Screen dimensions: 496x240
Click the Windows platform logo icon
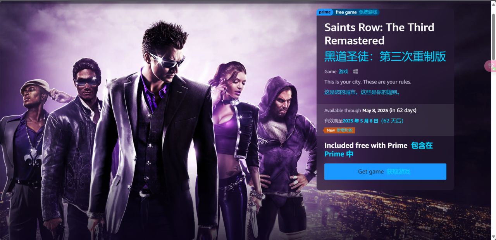click(355, 72)
